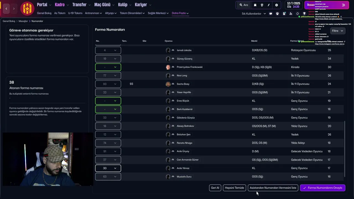Open number dropdown showing 63 for Mustafa Duru

108,177
